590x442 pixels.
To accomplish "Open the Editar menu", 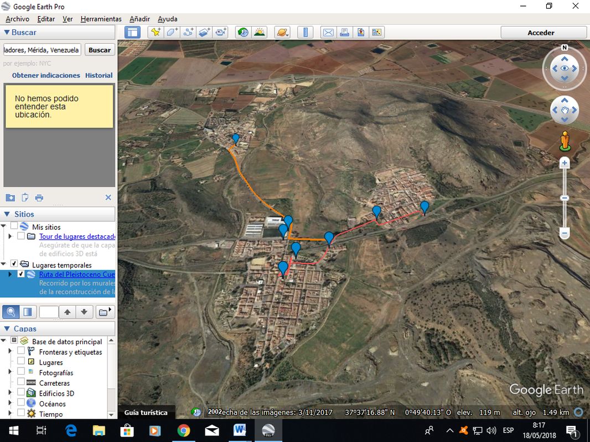I will coord(46,19).
